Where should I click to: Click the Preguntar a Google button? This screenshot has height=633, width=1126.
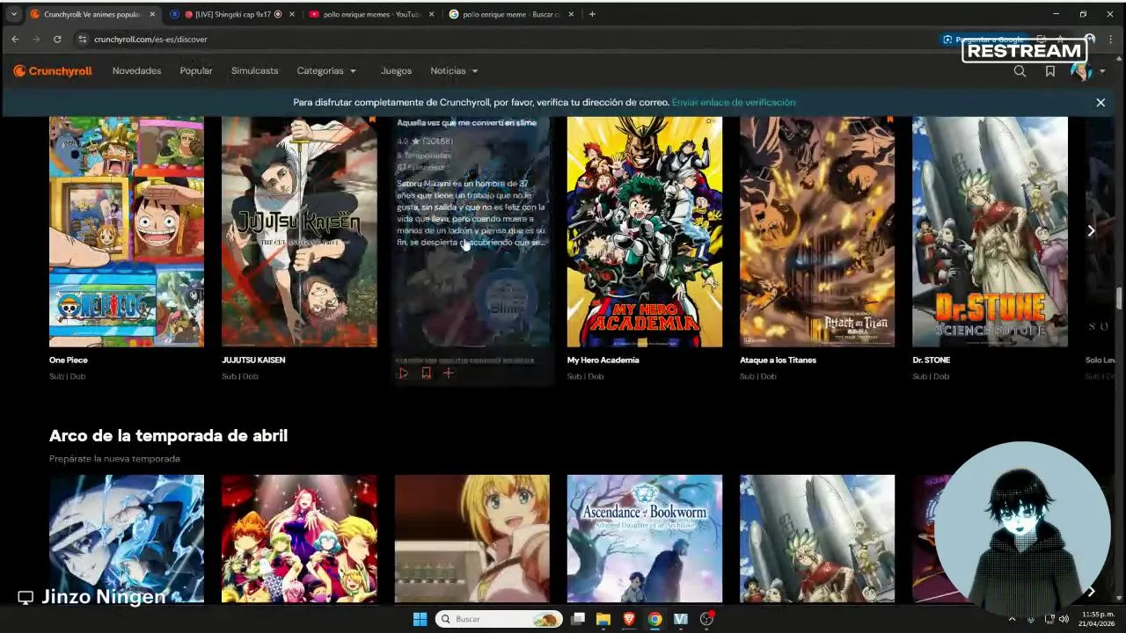pyautogui.click(x=983, y=40)
